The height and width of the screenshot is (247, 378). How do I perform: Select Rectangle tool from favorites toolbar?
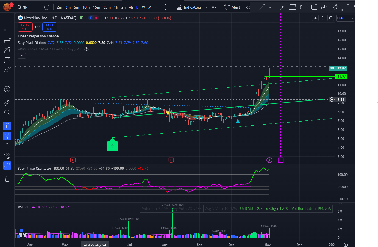(314, 7)
